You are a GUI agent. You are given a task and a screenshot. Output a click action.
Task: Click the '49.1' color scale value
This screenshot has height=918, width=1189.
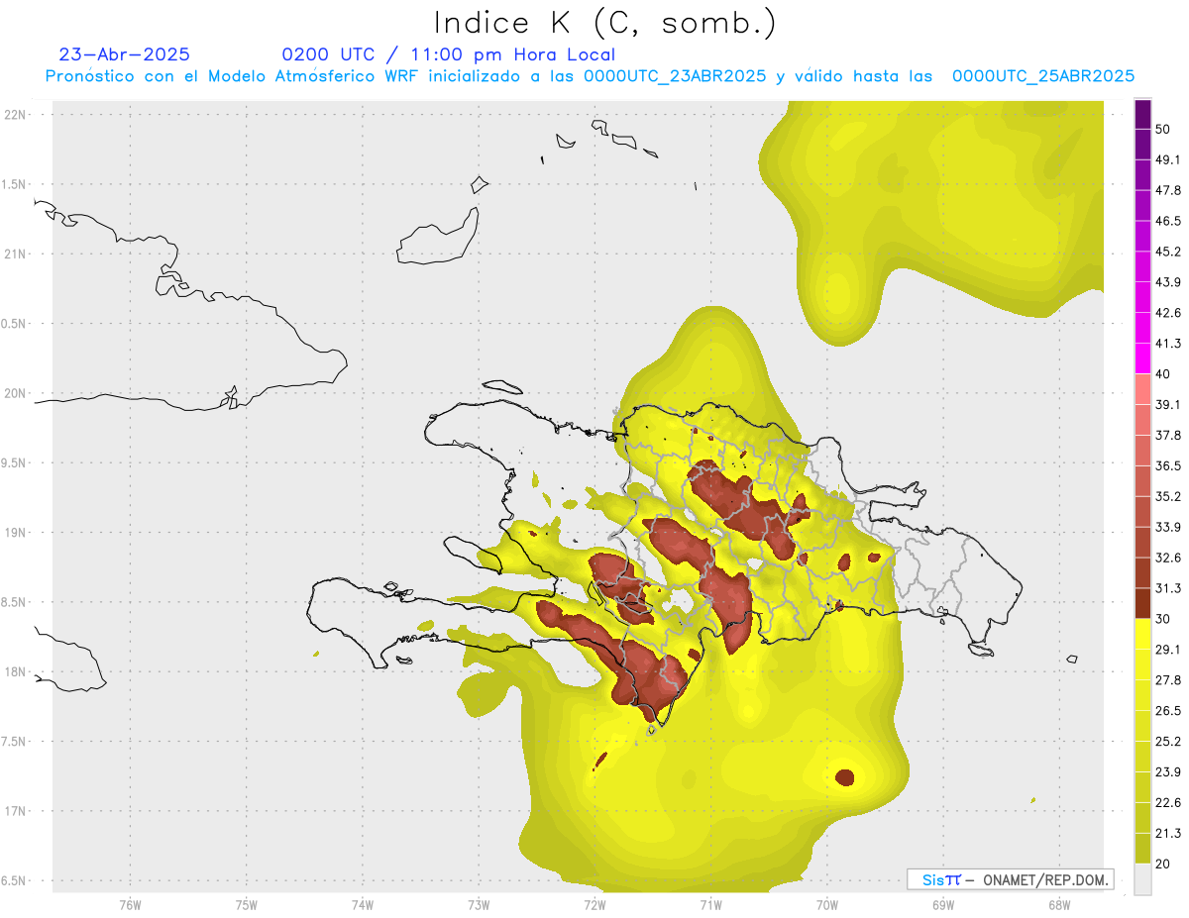point(1168,159)
